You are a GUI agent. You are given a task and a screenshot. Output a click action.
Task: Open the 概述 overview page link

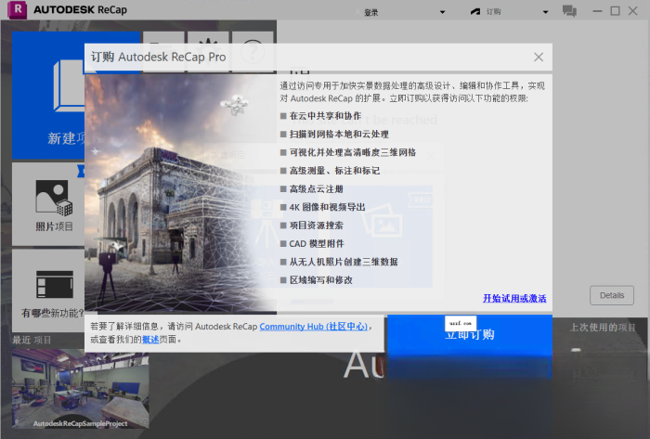coord(150,340)
